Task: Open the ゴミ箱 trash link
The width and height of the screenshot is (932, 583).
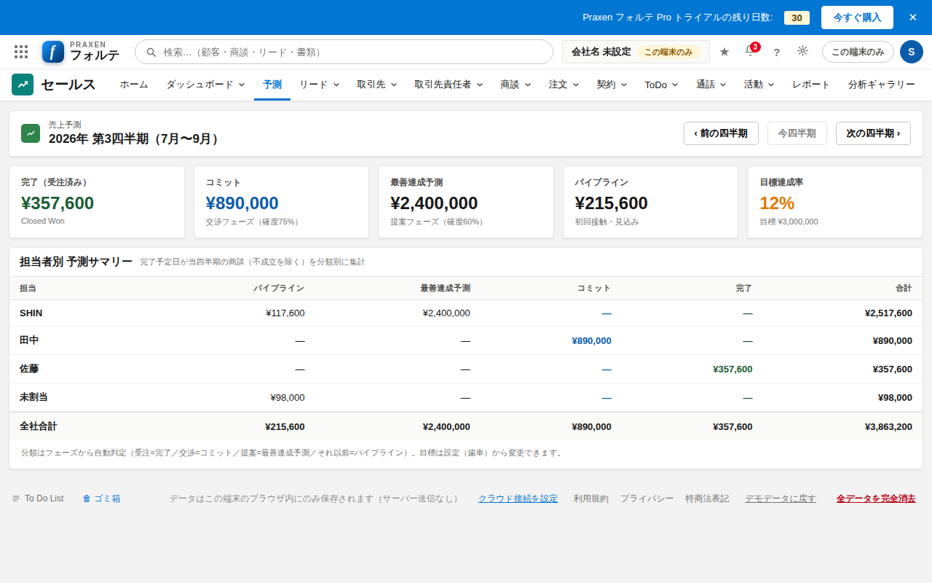Action: point(101,498)
